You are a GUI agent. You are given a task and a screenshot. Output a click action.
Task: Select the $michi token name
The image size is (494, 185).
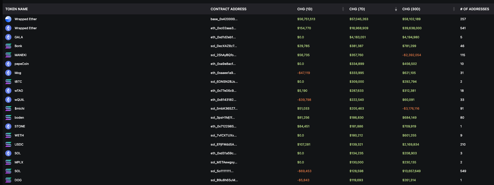coord(20,108)
